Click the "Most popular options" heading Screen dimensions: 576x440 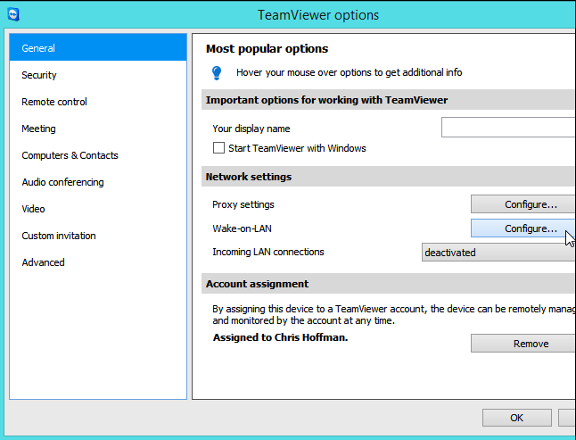[267, 48]
